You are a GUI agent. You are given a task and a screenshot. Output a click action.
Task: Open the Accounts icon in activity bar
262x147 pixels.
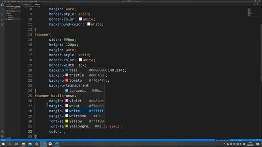point(2,131)
